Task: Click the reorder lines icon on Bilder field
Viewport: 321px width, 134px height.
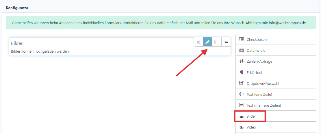Action: point(226,42)
